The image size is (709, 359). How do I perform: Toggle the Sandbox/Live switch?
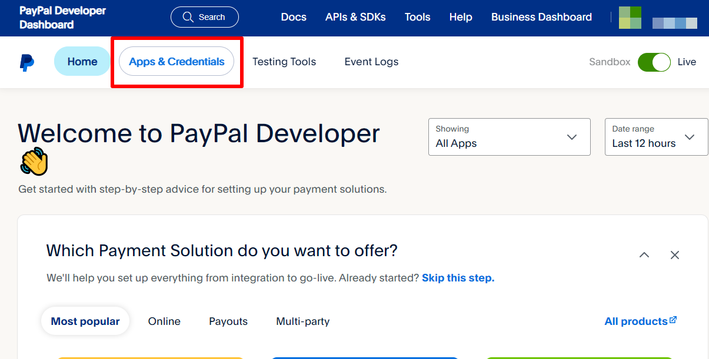click(x=654, y=62)
